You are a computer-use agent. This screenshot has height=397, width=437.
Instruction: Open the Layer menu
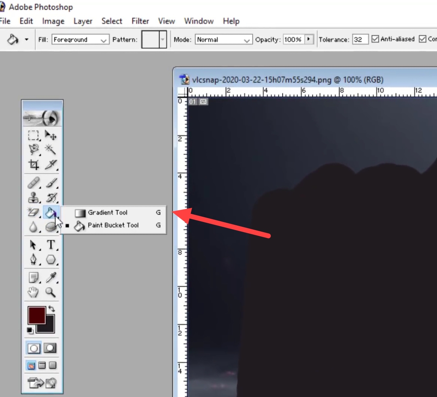click(83, 21)
